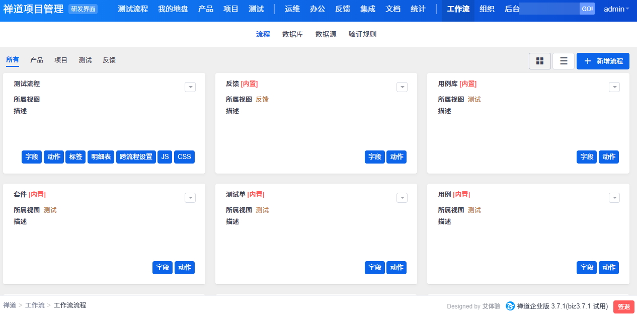Open 工作流 in top navigation
This screenshot has width=637, height=315.
pos(458,9)
